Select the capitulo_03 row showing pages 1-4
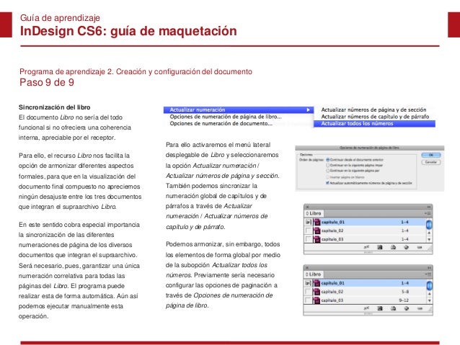The height and width of the screenshot is (345, 460). pyautogui.click(x=366, y=239)
